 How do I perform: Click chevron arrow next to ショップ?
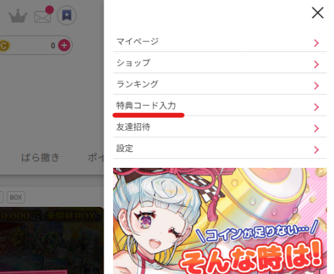(316, 64)
